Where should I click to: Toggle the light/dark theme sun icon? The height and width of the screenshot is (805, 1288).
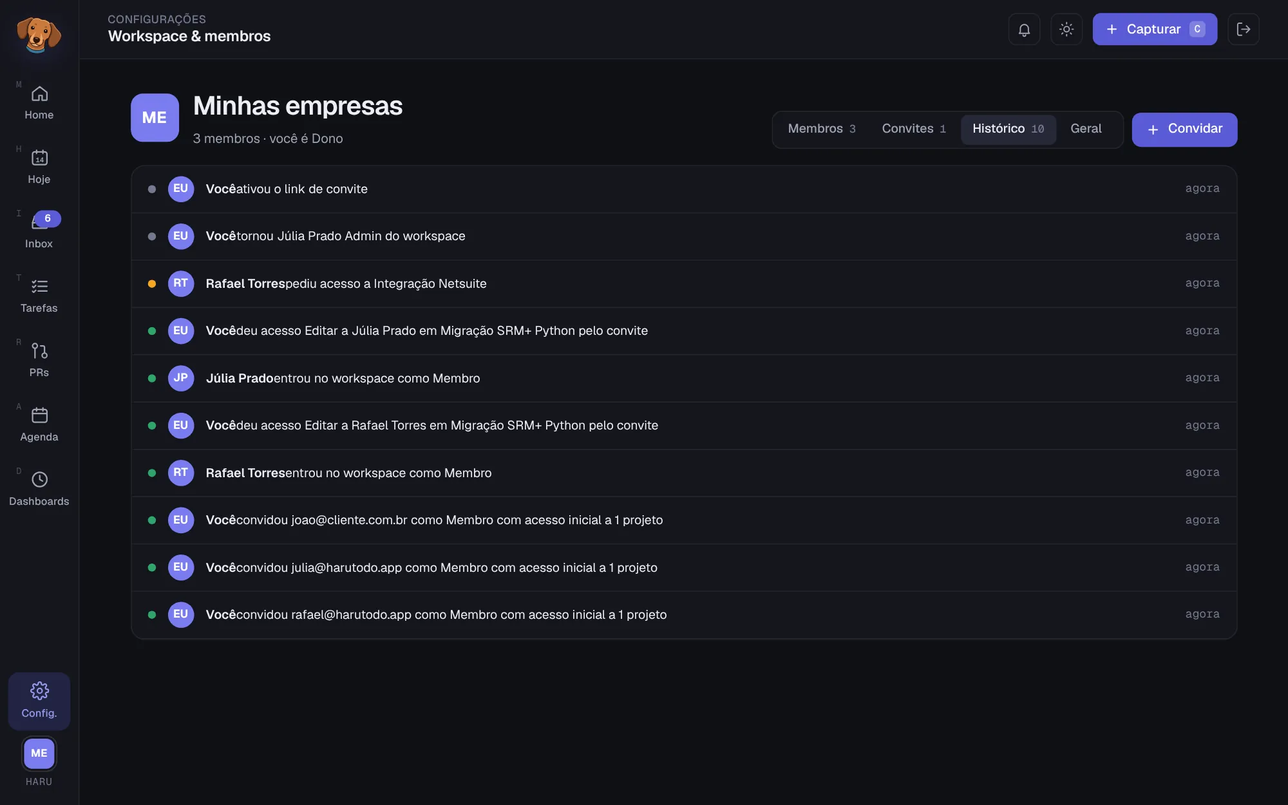(x=1066, y=29)
